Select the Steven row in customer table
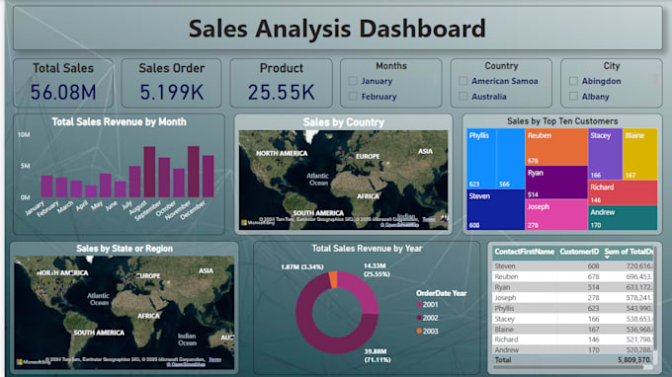Screen dimensions: 672x377 point(573,266)
